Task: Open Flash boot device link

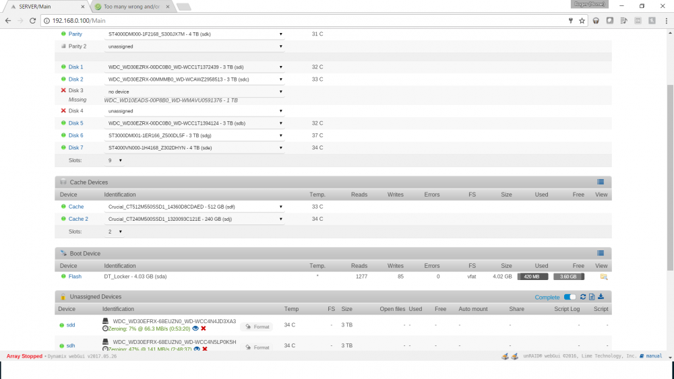Action: pyautogui.click(x=75, y=277)
